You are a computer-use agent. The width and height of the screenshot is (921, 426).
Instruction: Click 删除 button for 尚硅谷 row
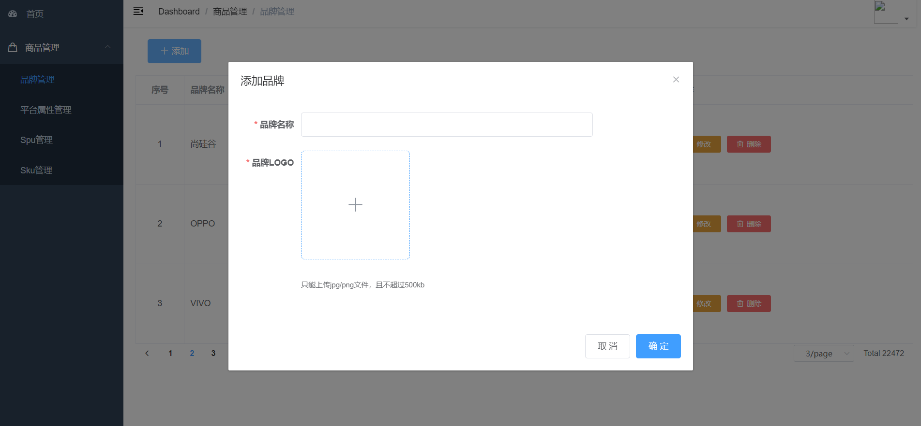(749, 144)
